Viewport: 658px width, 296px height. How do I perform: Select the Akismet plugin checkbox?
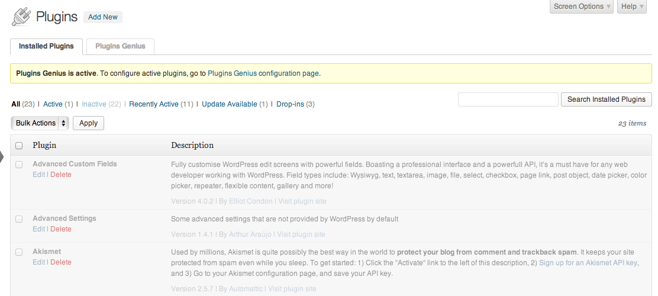pos(19,252)
